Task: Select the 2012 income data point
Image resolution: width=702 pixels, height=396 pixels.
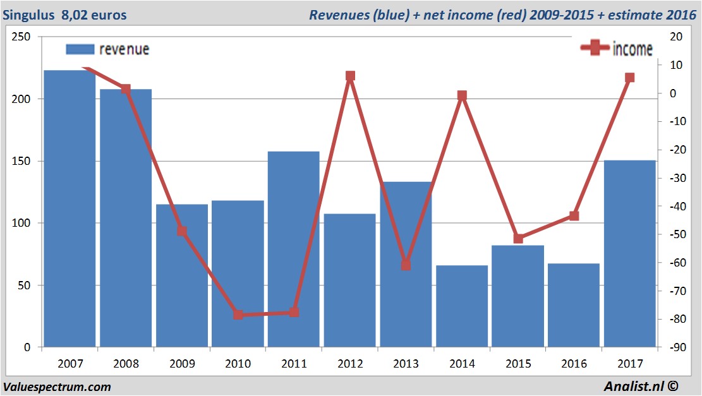Action: [x=350, y=76]
